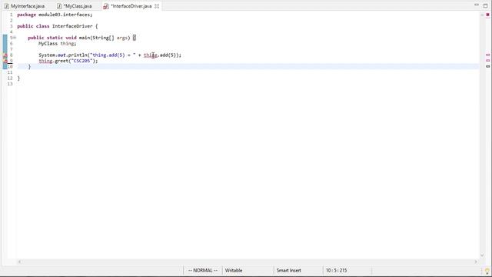
Task: Click the horizontal scrollbar left arrow
Action: [19, 262]
